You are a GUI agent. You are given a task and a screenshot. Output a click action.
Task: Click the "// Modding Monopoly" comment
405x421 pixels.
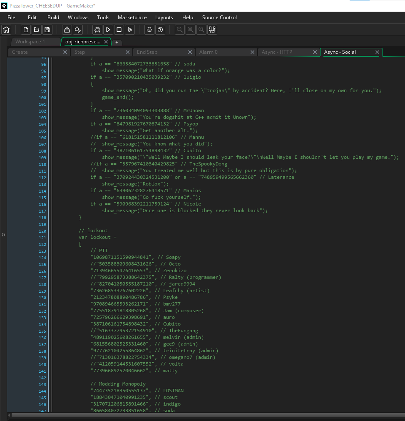(x=118, y=384)
